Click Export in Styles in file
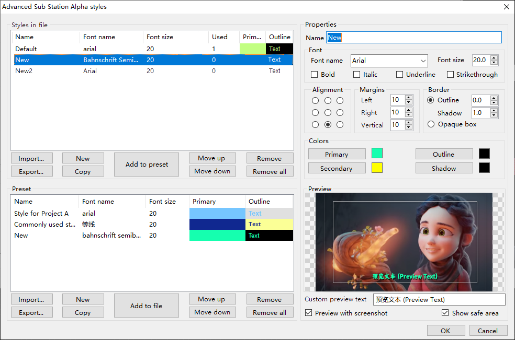Screen dimensions: 515x340 [x=31, y=171]
